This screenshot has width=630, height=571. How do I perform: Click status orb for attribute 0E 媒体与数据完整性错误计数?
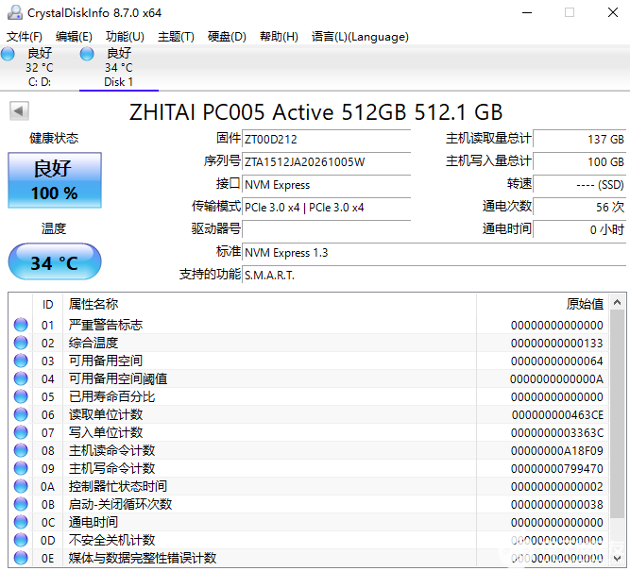pos(21,558)
